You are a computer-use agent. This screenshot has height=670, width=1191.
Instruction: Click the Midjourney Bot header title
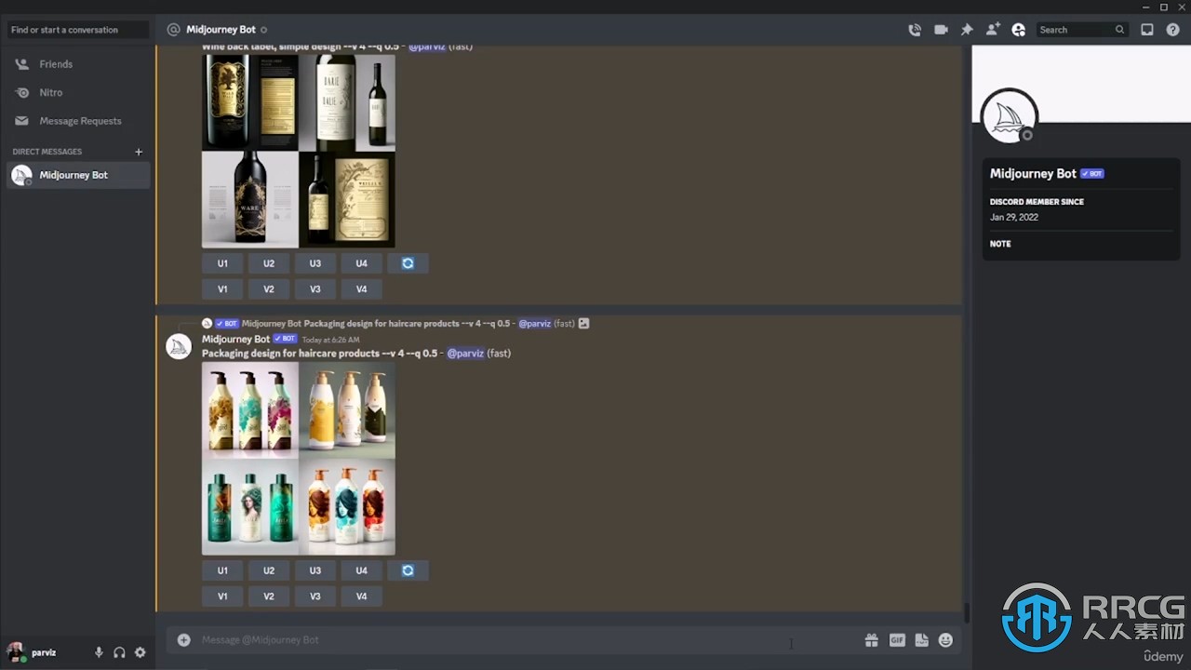click(x=221, y=30)
